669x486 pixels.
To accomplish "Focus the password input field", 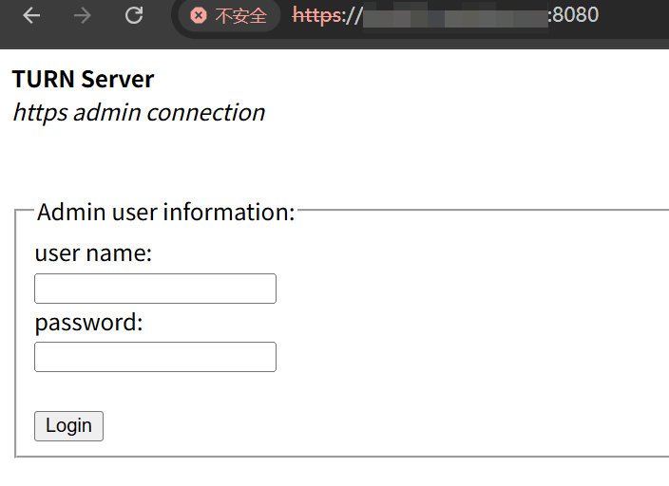I will pyautogui.click(x=155, y=357).
